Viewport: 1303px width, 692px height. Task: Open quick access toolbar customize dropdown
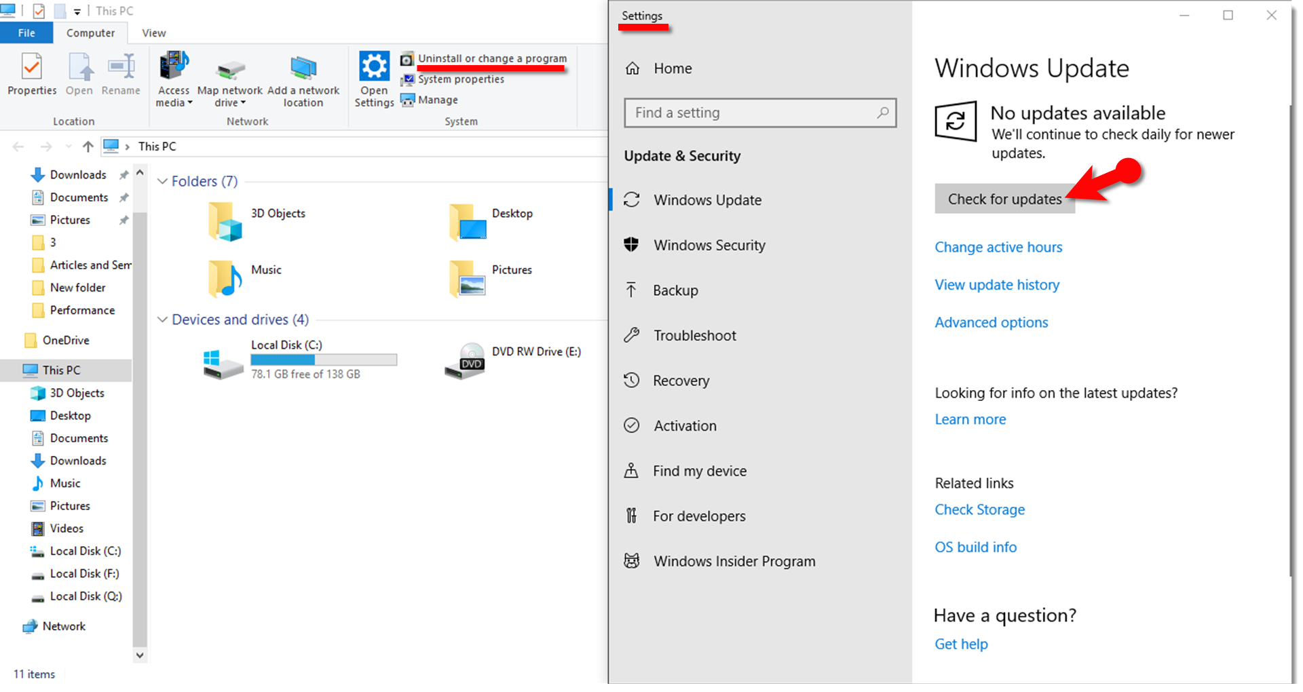coord(77,12)
